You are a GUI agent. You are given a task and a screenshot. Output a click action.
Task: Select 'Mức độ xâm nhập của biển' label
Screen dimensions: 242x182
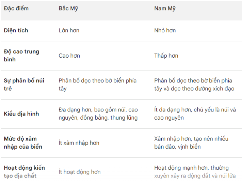point(23,142)
